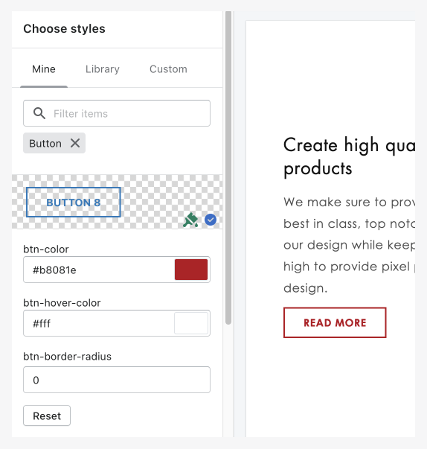
Task: Click the Create high quality products heading
Action: [x=349, y=156]
